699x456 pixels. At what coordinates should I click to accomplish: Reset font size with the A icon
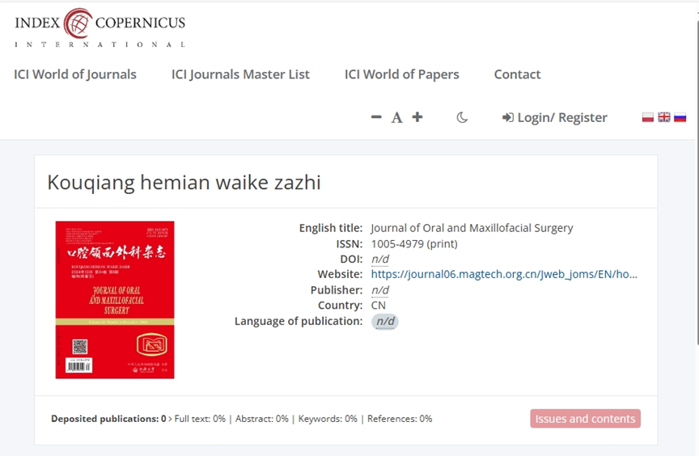coord(396,117)
